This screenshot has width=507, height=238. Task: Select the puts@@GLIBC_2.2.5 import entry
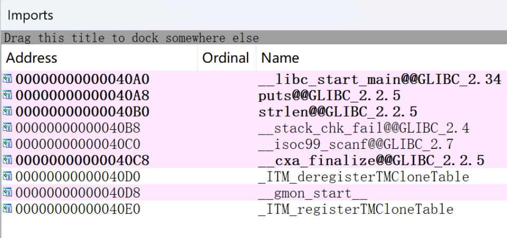(x=329, y=96)
